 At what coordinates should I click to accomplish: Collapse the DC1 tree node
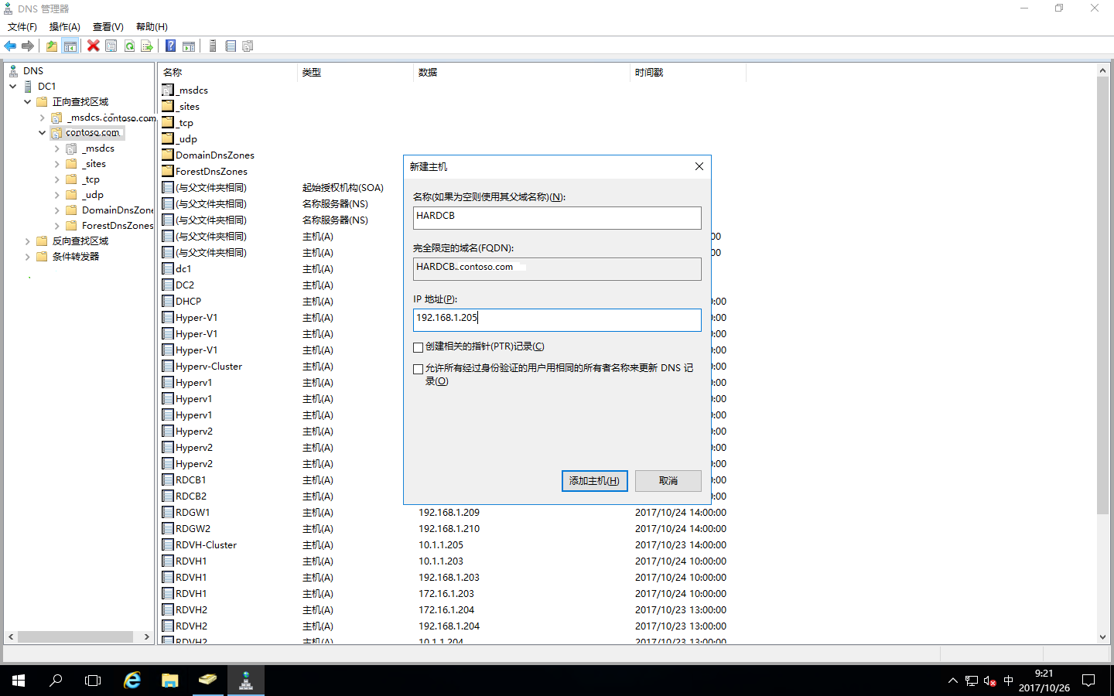[13, 87]
